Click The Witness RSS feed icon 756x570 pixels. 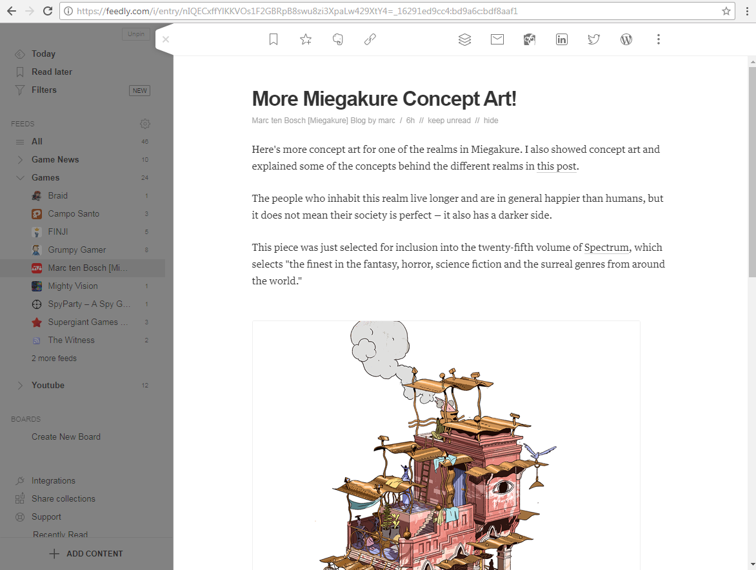[37, 340]
